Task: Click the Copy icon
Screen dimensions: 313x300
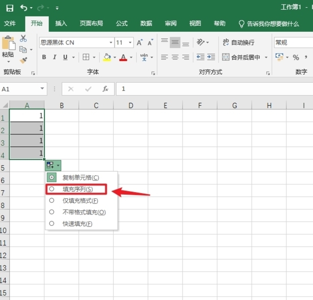Action: pos(23,49)
